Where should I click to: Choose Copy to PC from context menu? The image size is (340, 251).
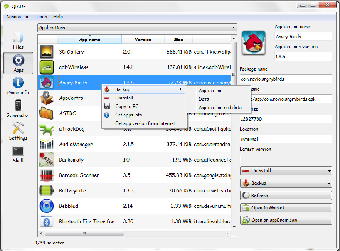144,106
